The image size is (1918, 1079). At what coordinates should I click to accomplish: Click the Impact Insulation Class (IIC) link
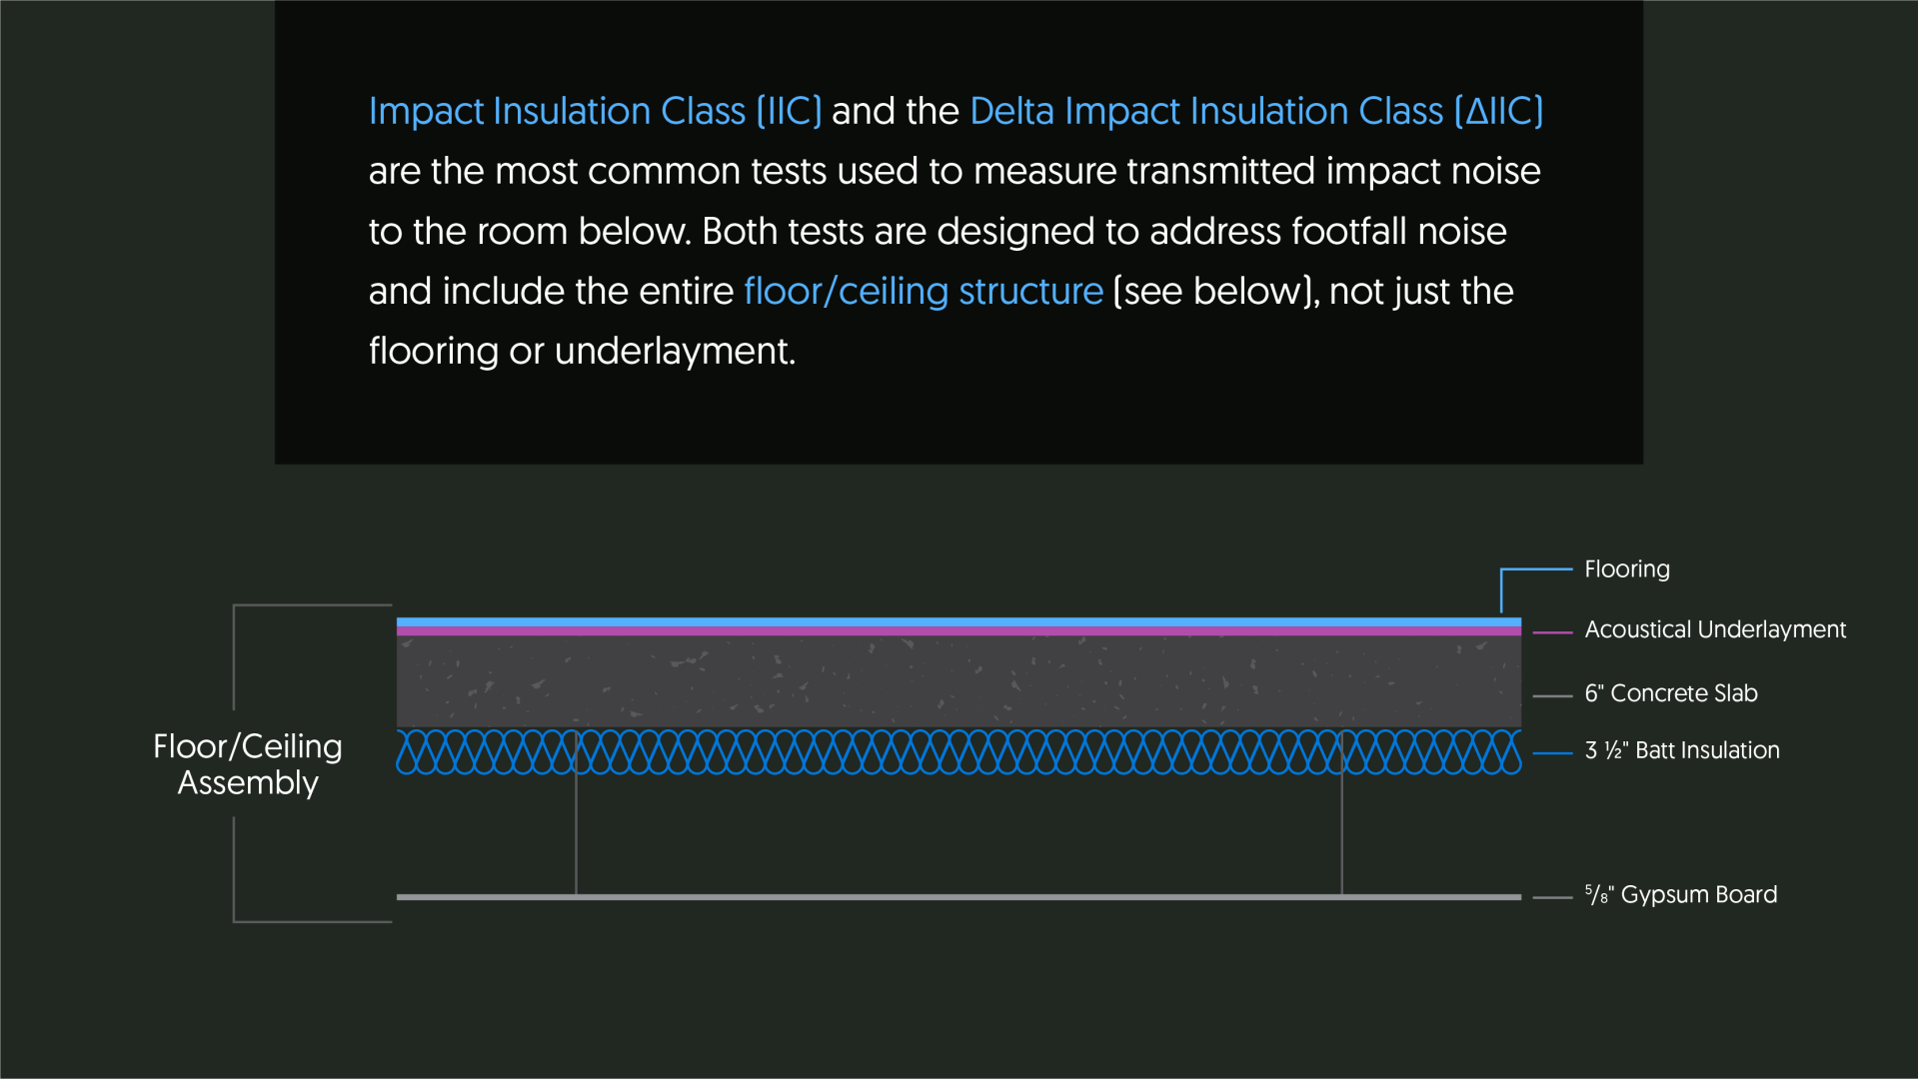[595, 111]
